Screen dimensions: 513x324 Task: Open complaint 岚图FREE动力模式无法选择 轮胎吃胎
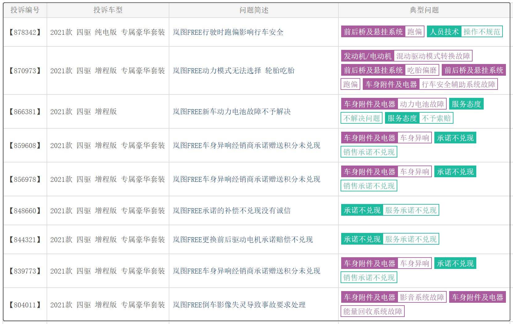click(x=234, y=70)
